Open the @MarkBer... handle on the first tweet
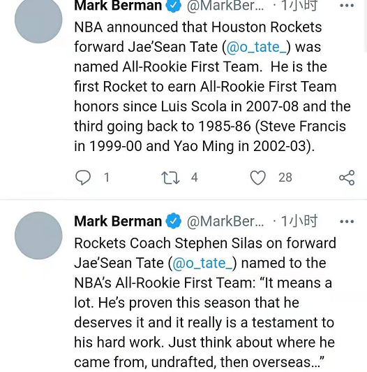Screen dimensions: 367x372 (225, 5)
